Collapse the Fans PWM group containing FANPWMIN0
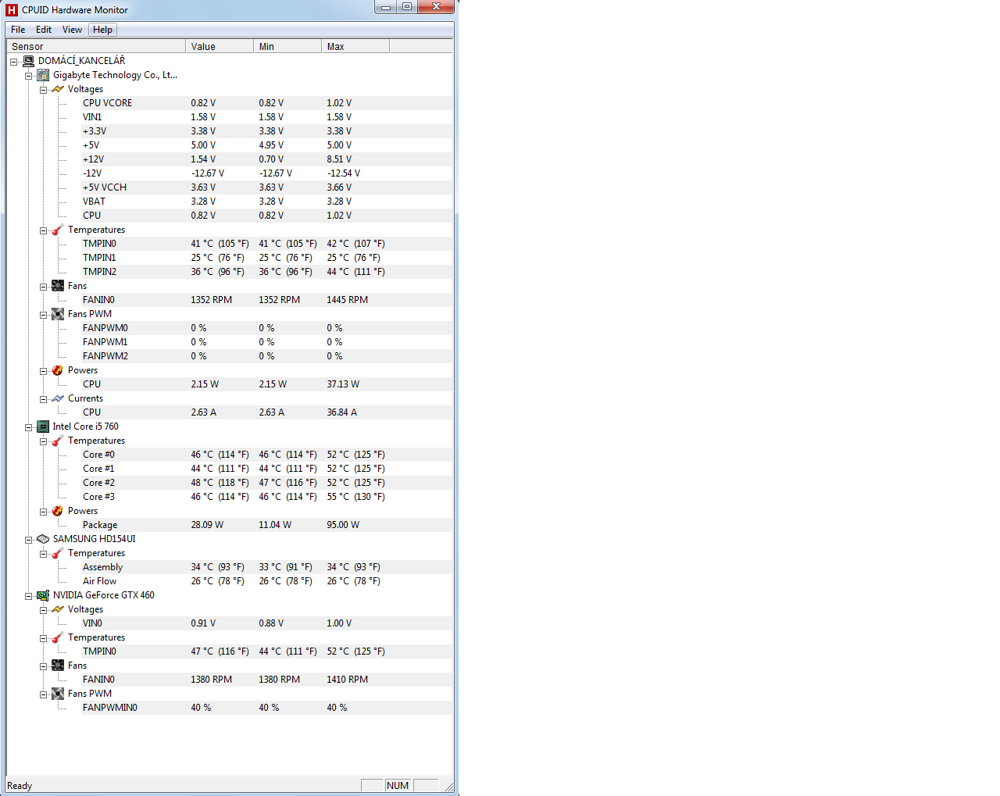Screen dimensions: 1000x796 [x=44, y=694]
